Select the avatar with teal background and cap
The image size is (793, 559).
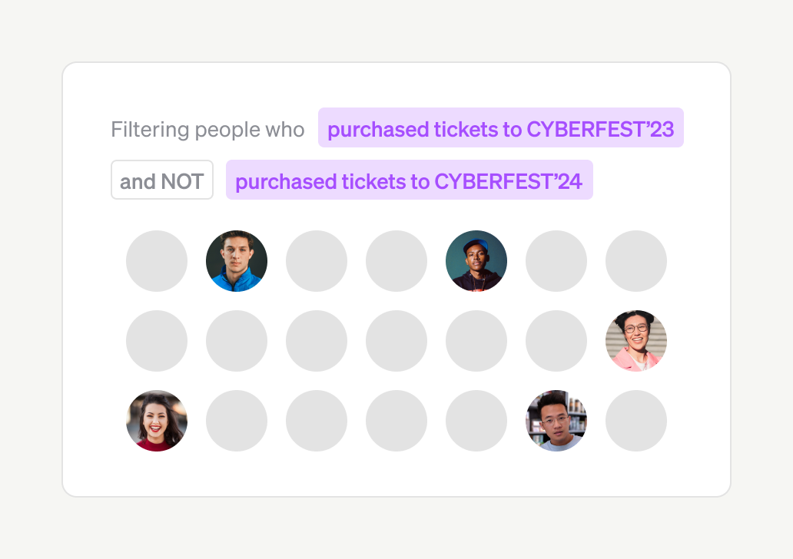tap(476, 261)
